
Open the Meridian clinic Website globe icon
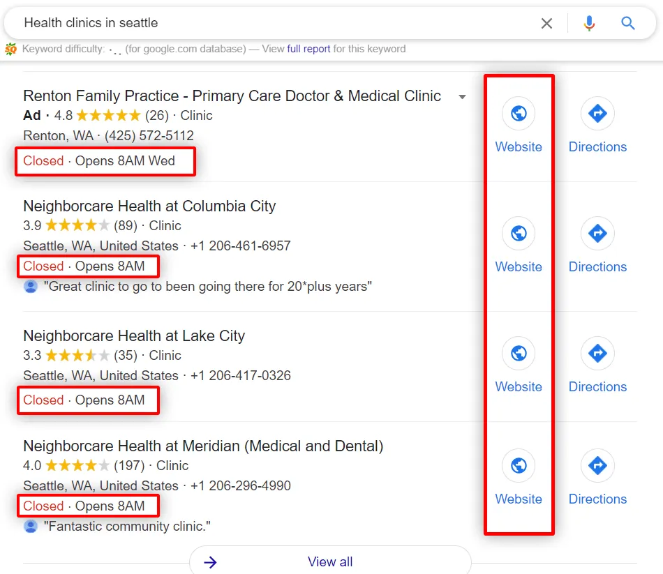click(x=519, y=466)
